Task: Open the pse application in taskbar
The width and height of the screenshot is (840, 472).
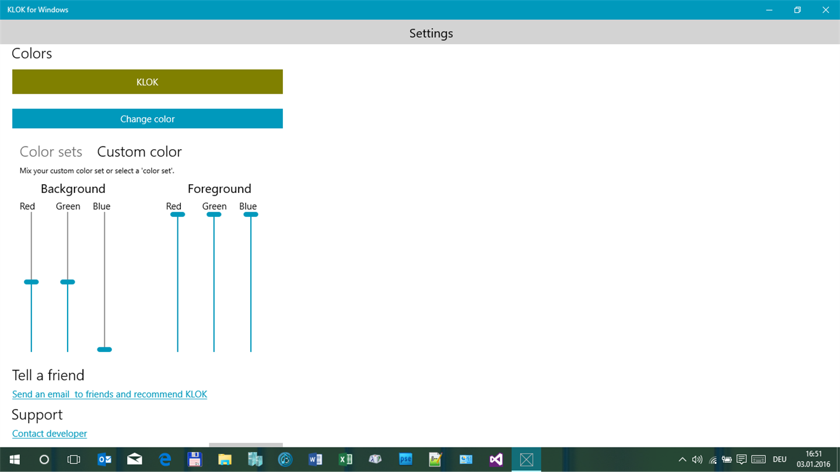Action: click(x=405, y=460)
